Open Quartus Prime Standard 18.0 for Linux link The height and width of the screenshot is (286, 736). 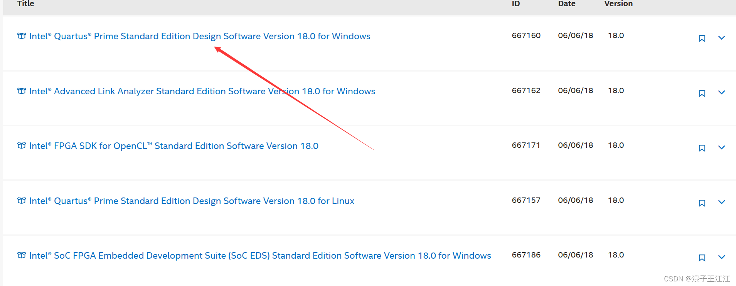[192, 201]
